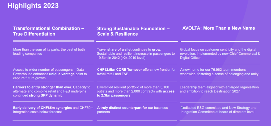Select the 'Data Powerhouse' wider passengers paragraph
Viewport: 271px width, 126px height.
50,74
